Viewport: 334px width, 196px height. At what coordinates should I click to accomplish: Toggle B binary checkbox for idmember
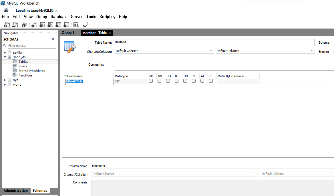click(177, 81)
